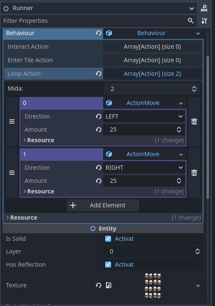Image resolution: width=215 pixels, height=306 pixels.
Task: Toggle the Has Reflection checkbox
Action: point(108,265)
